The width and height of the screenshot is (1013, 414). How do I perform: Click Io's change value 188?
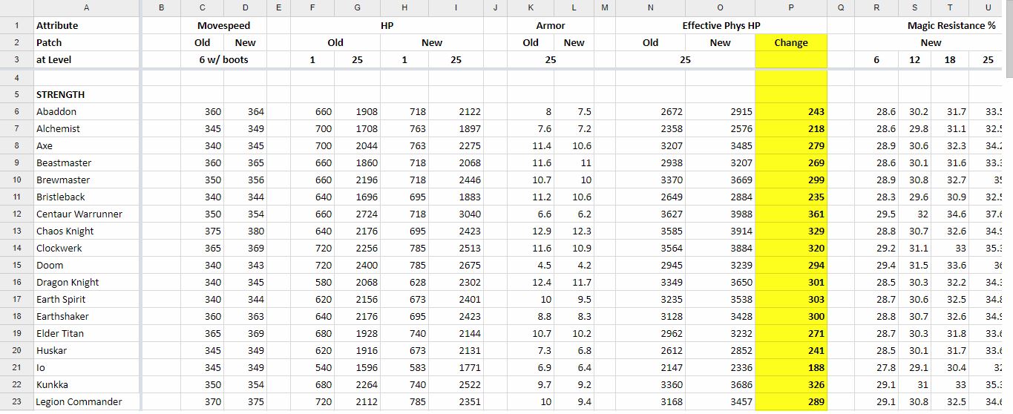click(x=791, y=368)
